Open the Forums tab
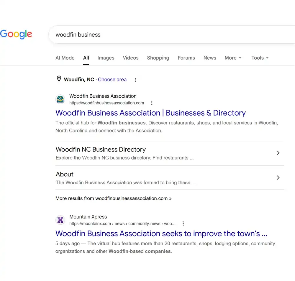This screenshot has height=281, width=295. click(x=186, y=58)
